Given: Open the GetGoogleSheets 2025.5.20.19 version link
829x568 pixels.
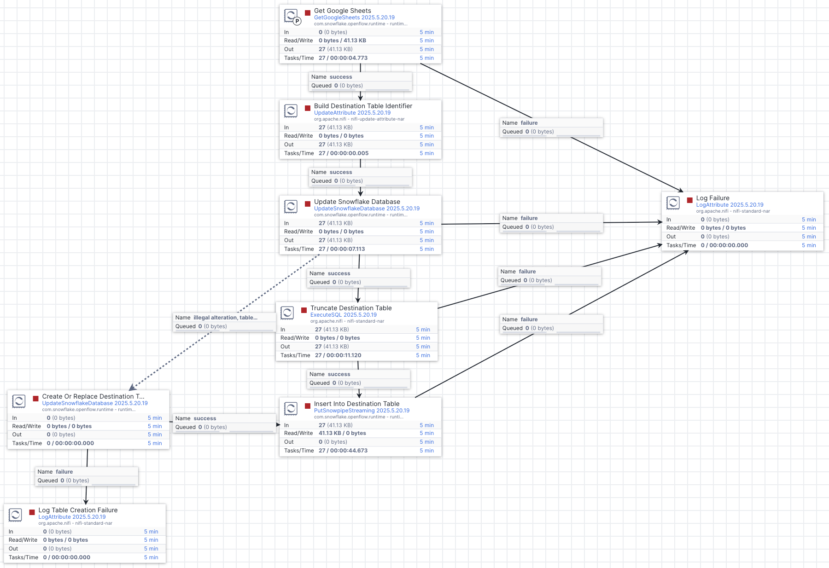Looking at the screenshot, I should (x=353, y=17).
